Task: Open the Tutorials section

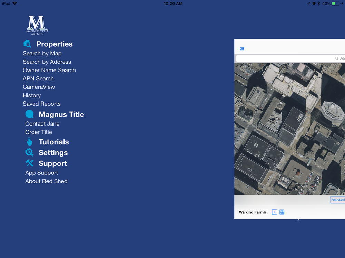Action: point(54,142)
